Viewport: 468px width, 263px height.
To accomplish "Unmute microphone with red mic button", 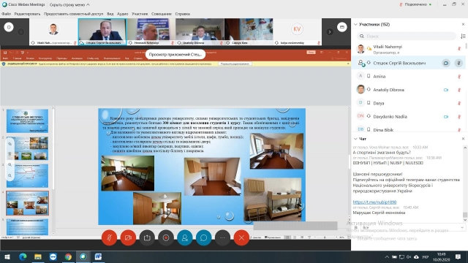I will tap(109, 237).
